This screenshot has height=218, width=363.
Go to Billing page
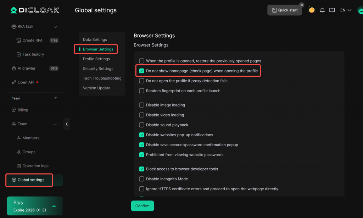23,110
